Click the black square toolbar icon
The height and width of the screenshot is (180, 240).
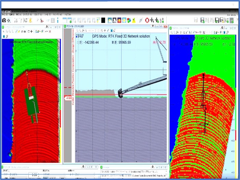click(103, 20)
